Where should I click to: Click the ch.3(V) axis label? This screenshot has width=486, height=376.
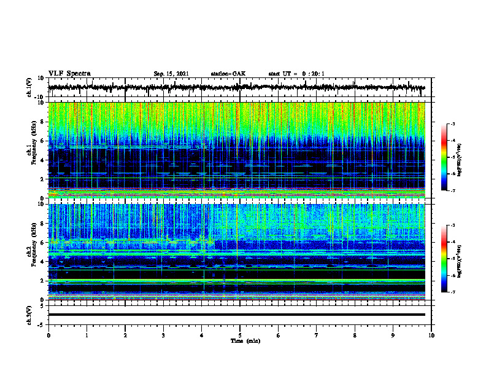[x=29, y=315]
